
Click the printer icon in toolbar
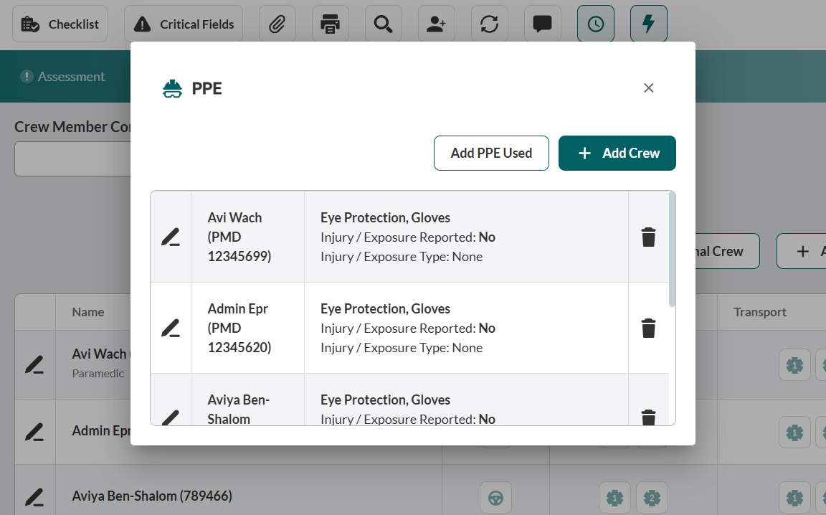[x=330, y=24]
